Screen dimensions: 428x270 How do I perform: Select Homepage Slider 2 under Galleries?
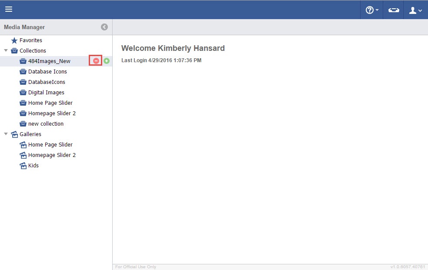[52, 155]
